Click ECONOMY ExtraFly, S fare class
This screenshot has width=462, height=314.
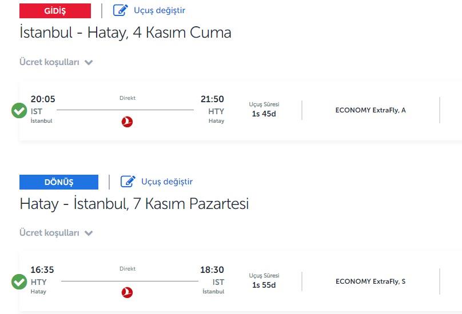pyautogui.click(x=371, y=281)
